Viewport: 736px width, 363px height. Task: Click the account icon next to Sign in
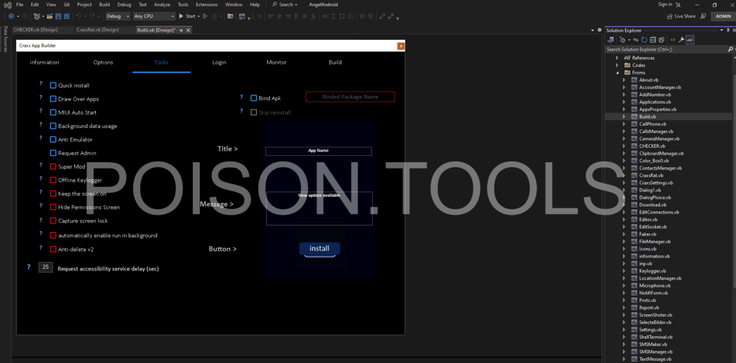(678, 5)
